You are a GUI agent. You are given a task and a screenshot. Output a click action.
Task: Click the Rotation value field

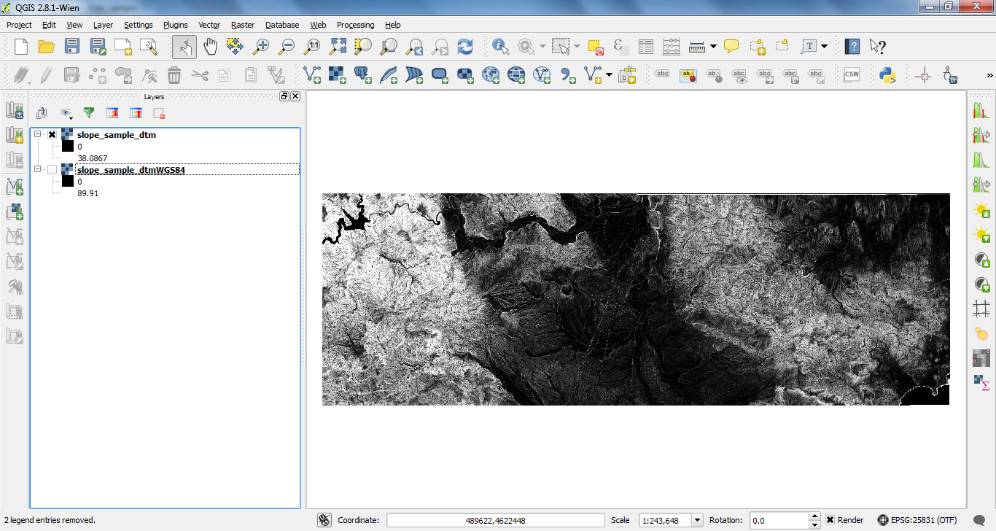coord(779,520)
